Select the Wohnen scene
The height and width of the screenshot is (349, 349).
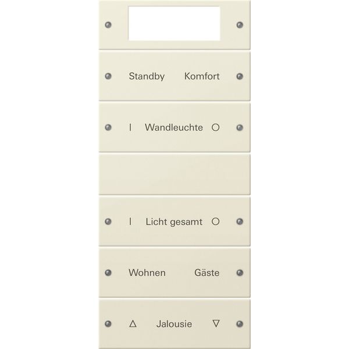point(147,273)
